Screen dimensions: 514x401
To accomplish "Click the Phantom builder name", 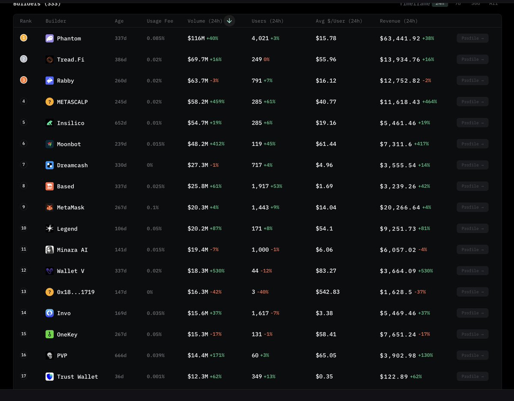I will [69, 39].
